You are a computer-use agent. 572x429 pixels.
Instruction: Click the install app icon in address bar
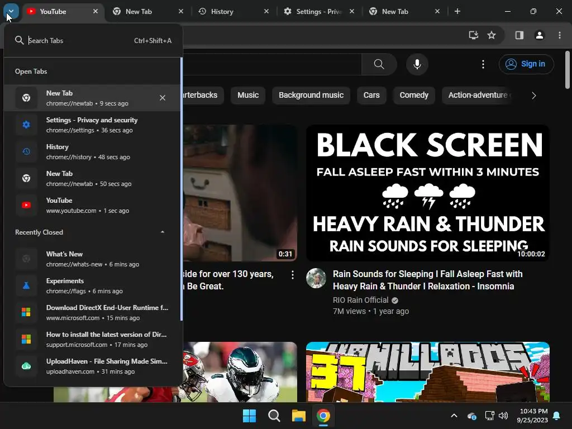coord(474,35)
